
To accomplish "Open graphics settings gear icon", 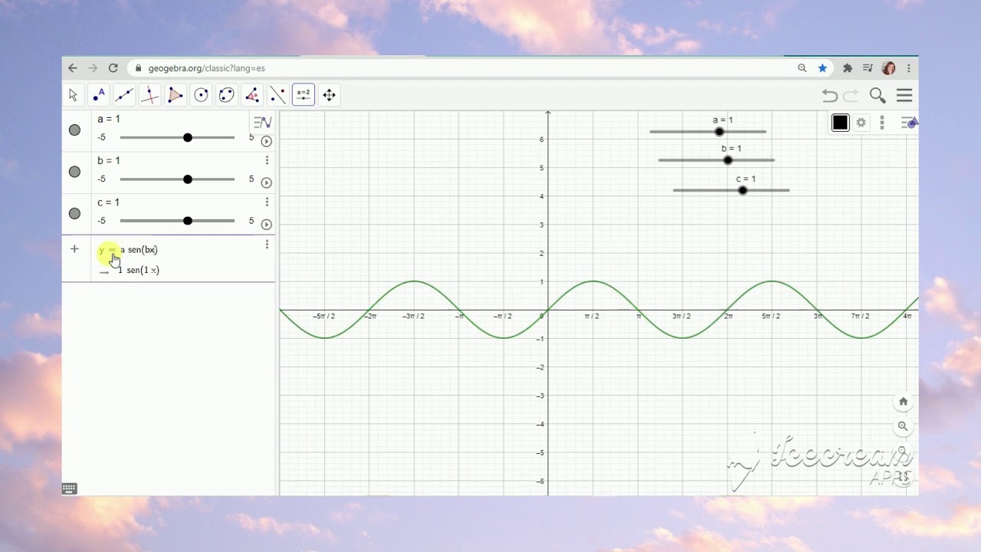I will click(861, 123).
